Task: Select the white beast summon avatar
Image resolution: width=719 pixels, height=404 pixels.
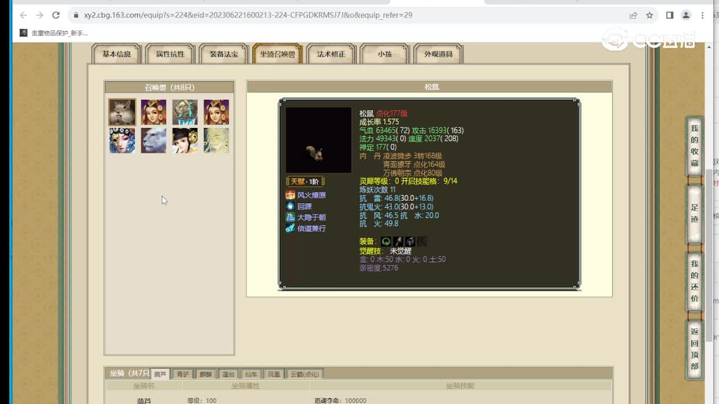Action: coord(153,140)
